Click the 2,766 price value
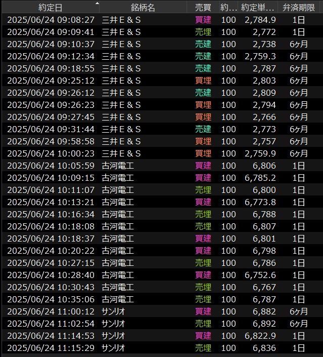Screen dimensions: 323x357 point(264,117)
